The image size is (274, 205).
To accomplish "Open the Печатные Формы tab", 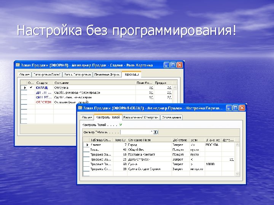I will click(x=107, y=75).
